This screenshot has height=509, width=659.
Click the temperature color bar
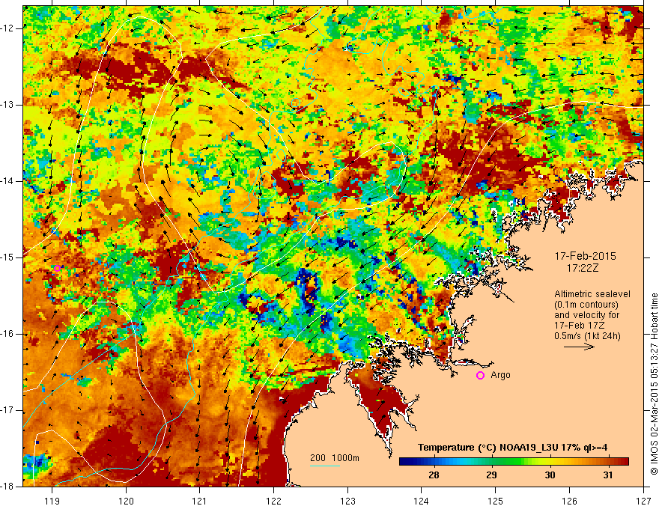pyautogui.click(x=514, y=462)
